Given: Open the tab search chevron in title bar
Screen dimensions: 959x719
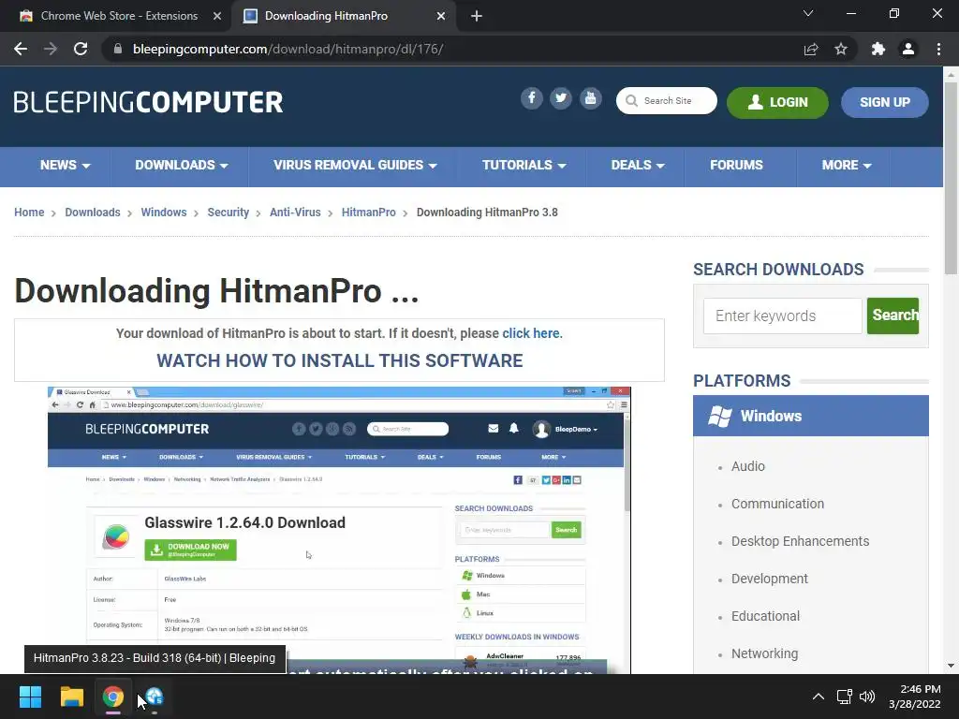Looking at the screenshot, I should (808, 13).
